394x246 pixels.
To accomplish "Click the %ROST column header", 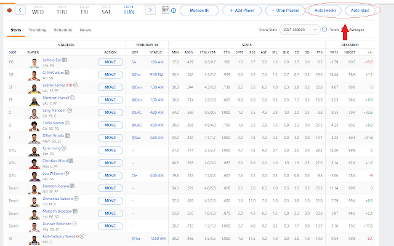I will pos(350,52).
